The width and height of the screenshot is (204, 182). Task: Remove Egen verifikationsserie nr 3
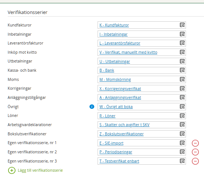click(195, 161)
